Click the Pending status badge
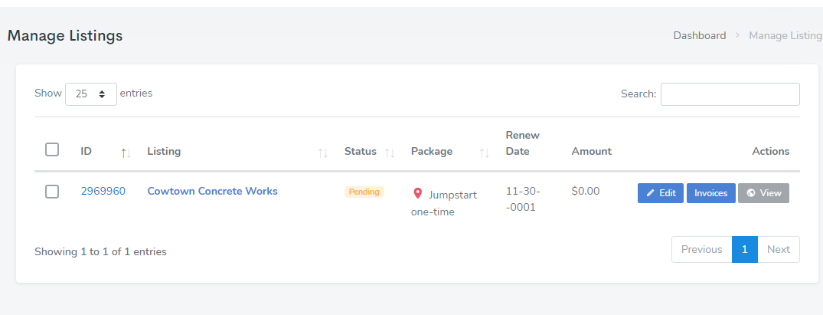 coord(364,192)
